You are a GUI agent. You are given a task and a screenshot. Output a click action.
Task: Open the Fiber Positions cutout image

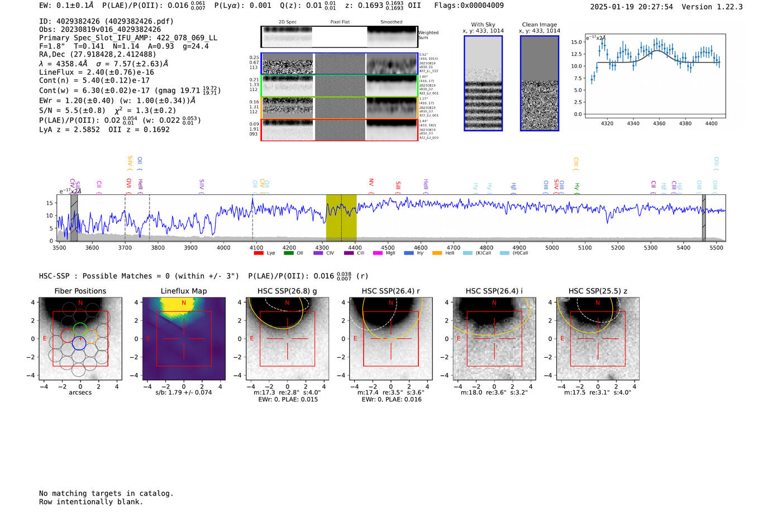[80, 338]
